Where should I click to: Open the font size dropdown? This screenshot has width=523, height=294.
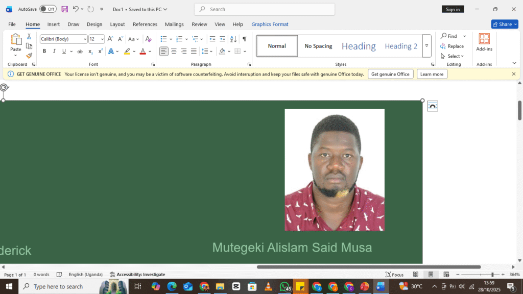103,39
